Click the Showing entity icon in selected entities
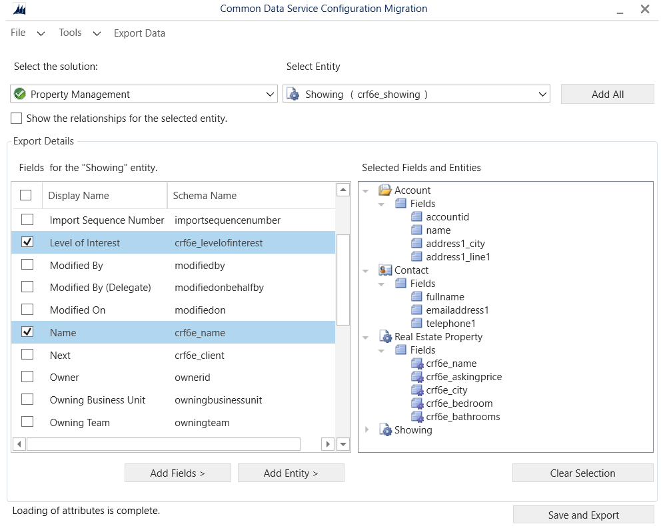This screenshot has height=528, width=661. (x=386, y=430)
